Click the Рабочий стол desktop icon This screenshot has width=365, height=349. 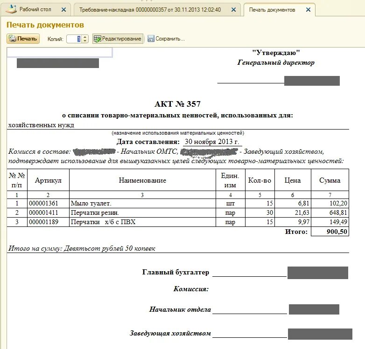[x=11, y=9]
